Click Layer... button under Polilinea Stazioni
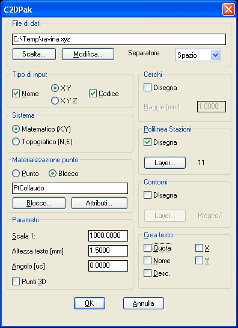238x328 pixels. tap(165, 163)
